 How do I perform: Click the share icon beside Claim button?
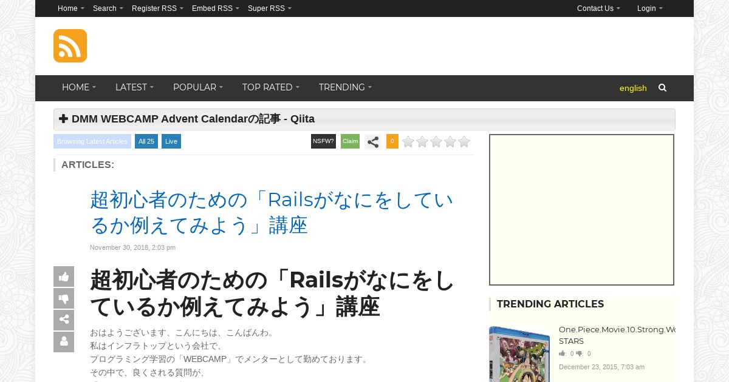[x=373, y=142]
